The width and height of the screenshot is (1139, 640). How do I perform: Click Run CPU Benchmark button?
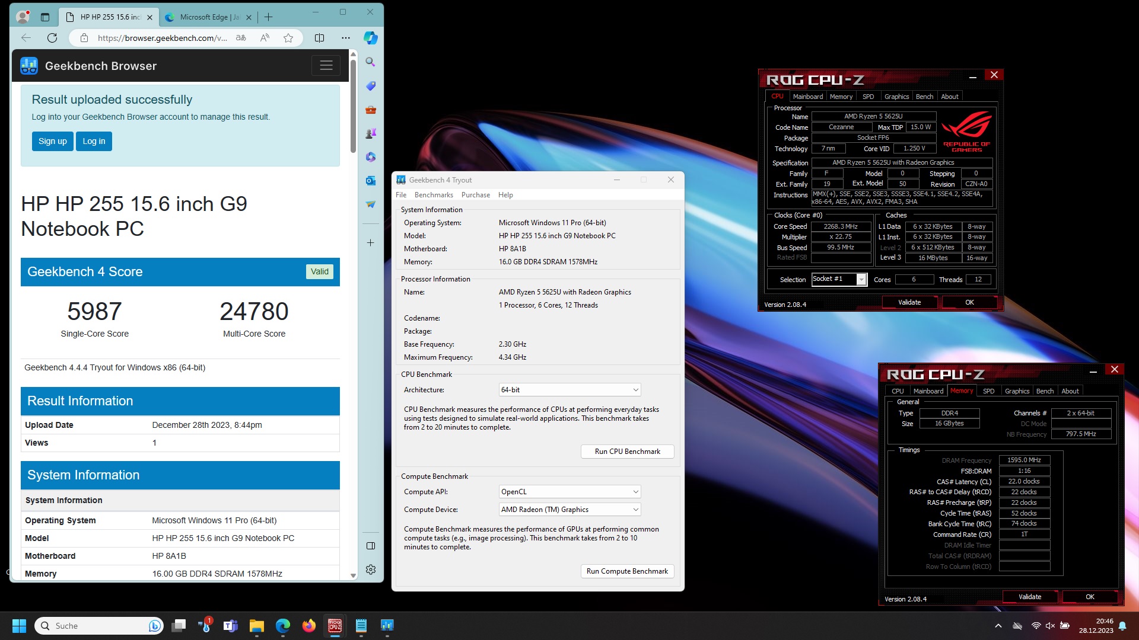point(627,452)
